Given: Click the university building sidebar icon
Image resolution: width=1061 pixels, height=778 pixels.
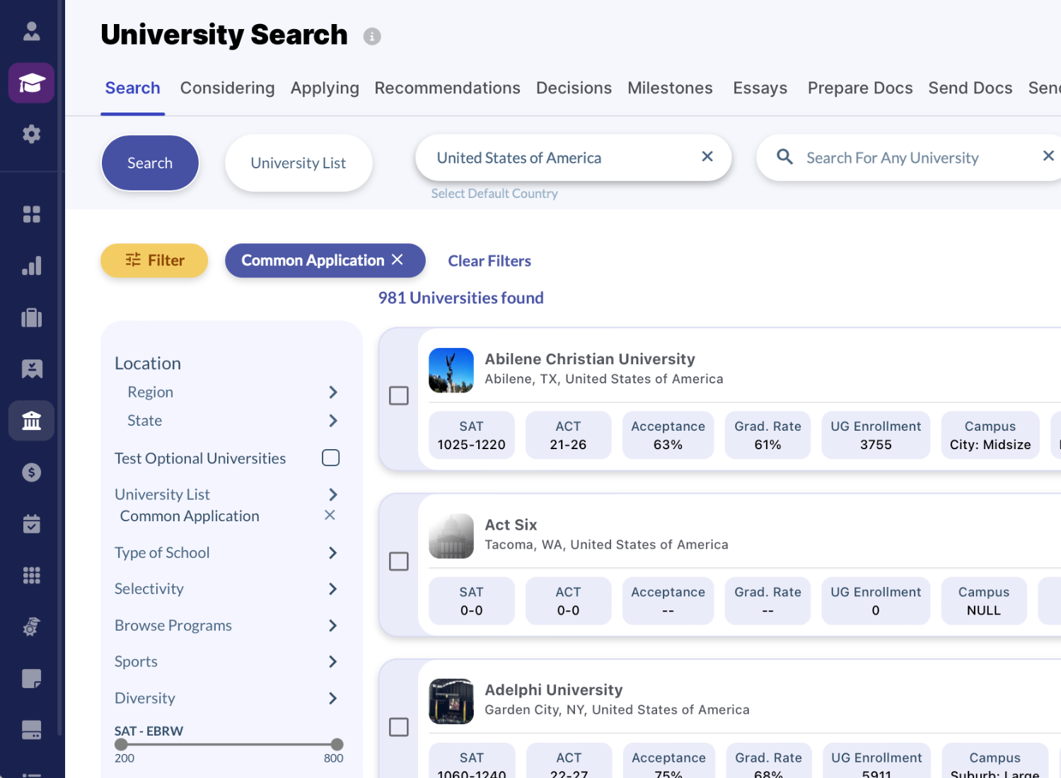Looking at the screenshot, I should pyautogui.click(x=32, y=422).
